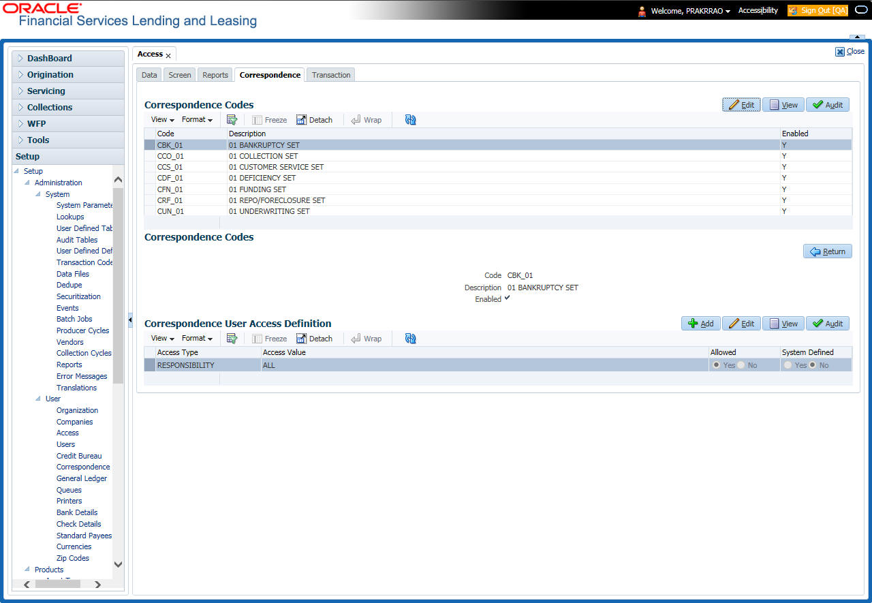Click View button in Correspondence Codes section
Viewport: 872px width, 603px height.
(x=783, y=105)
